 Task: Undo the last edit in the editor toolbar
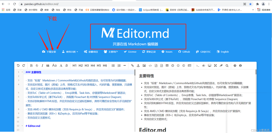[x=18, y=66]
